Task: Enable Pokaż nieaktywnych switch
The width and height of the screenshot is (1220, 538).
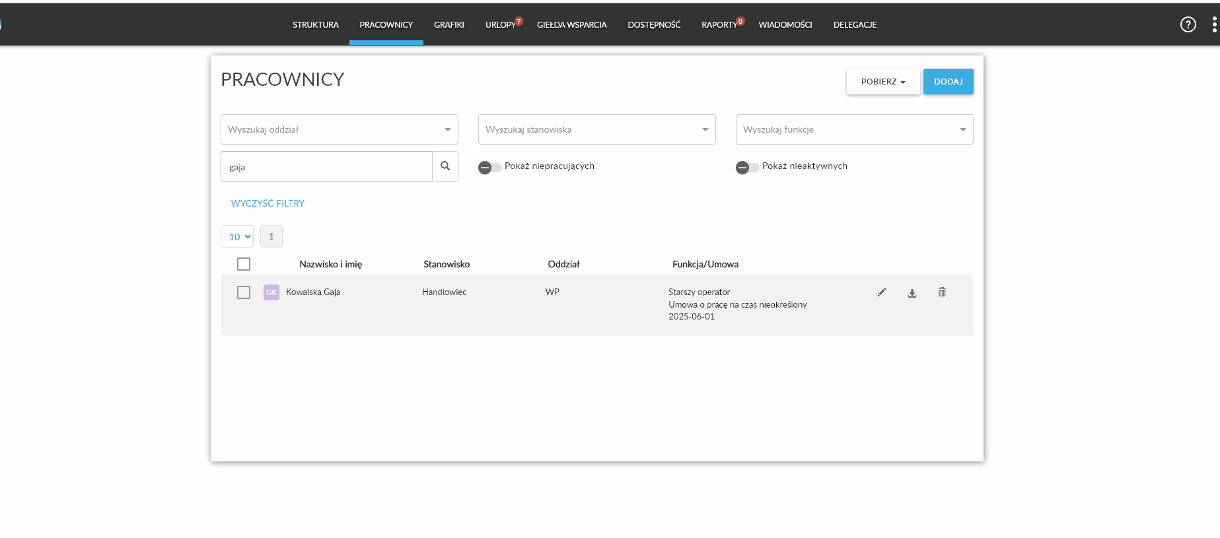Action: (747, 168)
